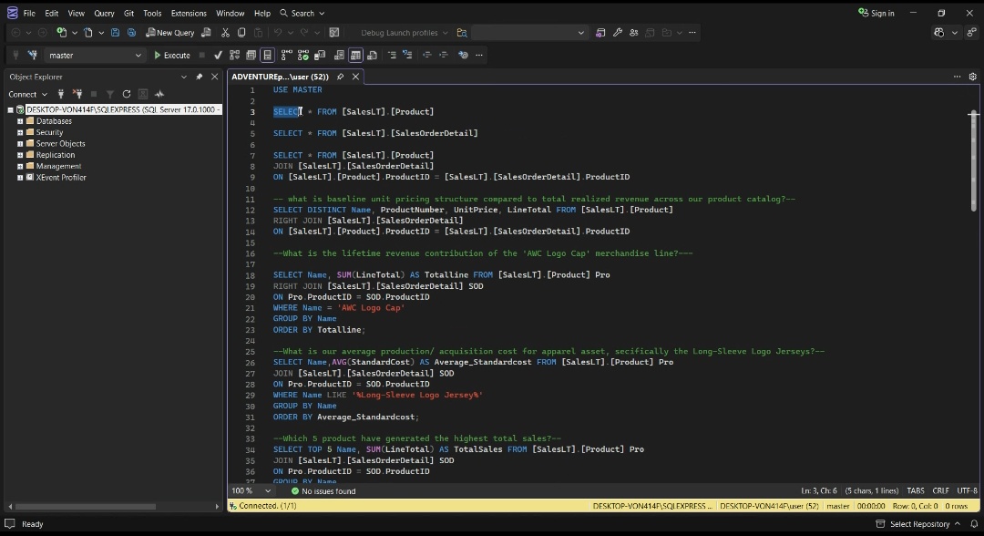Click the Save All icon

click(x=131, y=33)
